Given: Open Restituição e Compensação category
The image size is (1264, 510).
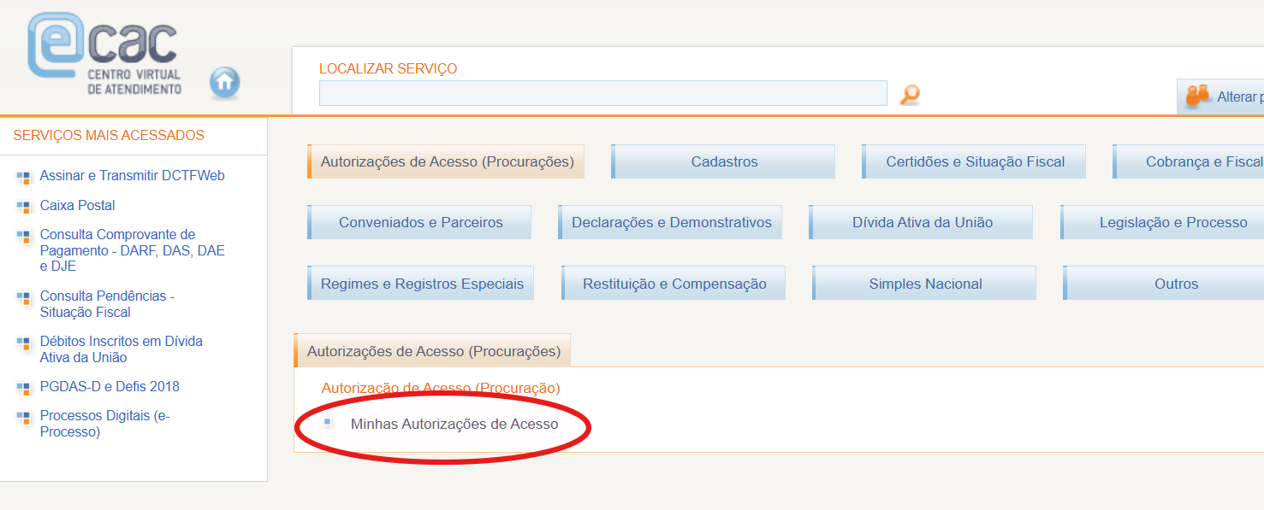Looking at the screenshot, I should [674, 284].
